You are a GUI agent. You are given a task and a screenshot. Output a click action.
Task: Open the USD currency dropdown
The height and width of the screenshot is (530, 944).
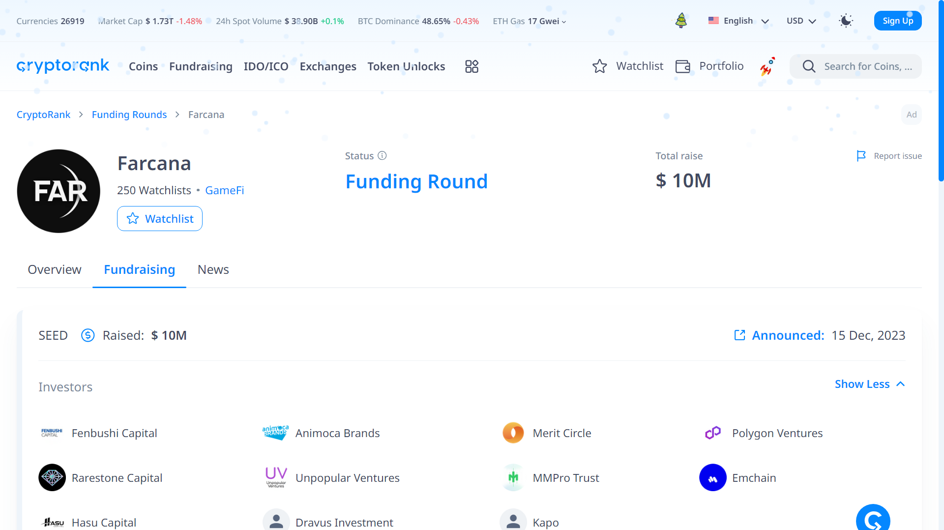click(800, 21)
